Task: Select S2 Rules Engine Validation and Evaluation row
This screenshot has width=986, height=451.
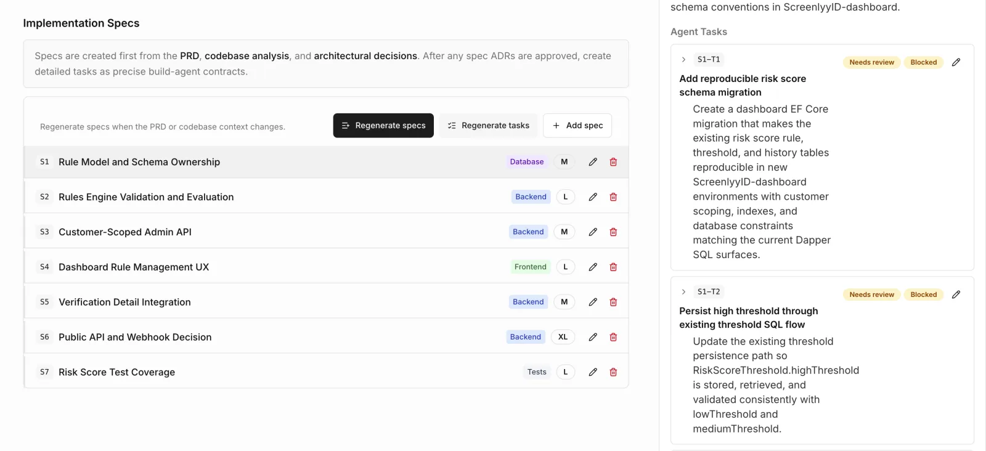Action: [326, 197]
